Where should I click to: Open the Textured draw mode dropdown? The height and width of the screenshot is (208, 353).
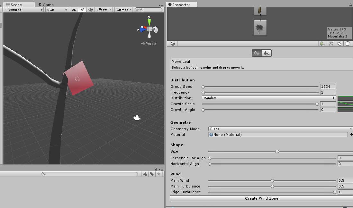pos(24,10)
